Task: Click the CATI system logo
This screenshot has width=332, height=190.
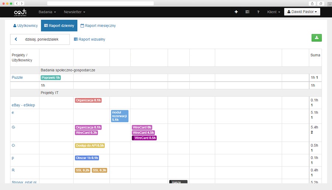Action: [21, 12]
